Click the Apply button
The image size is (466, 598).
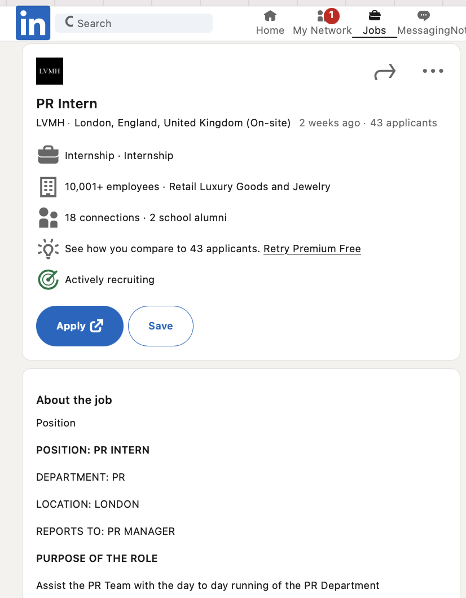80,326
